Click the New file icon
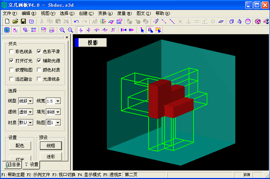This screenshot has width=270, height=179. click(x=7, y=21)
